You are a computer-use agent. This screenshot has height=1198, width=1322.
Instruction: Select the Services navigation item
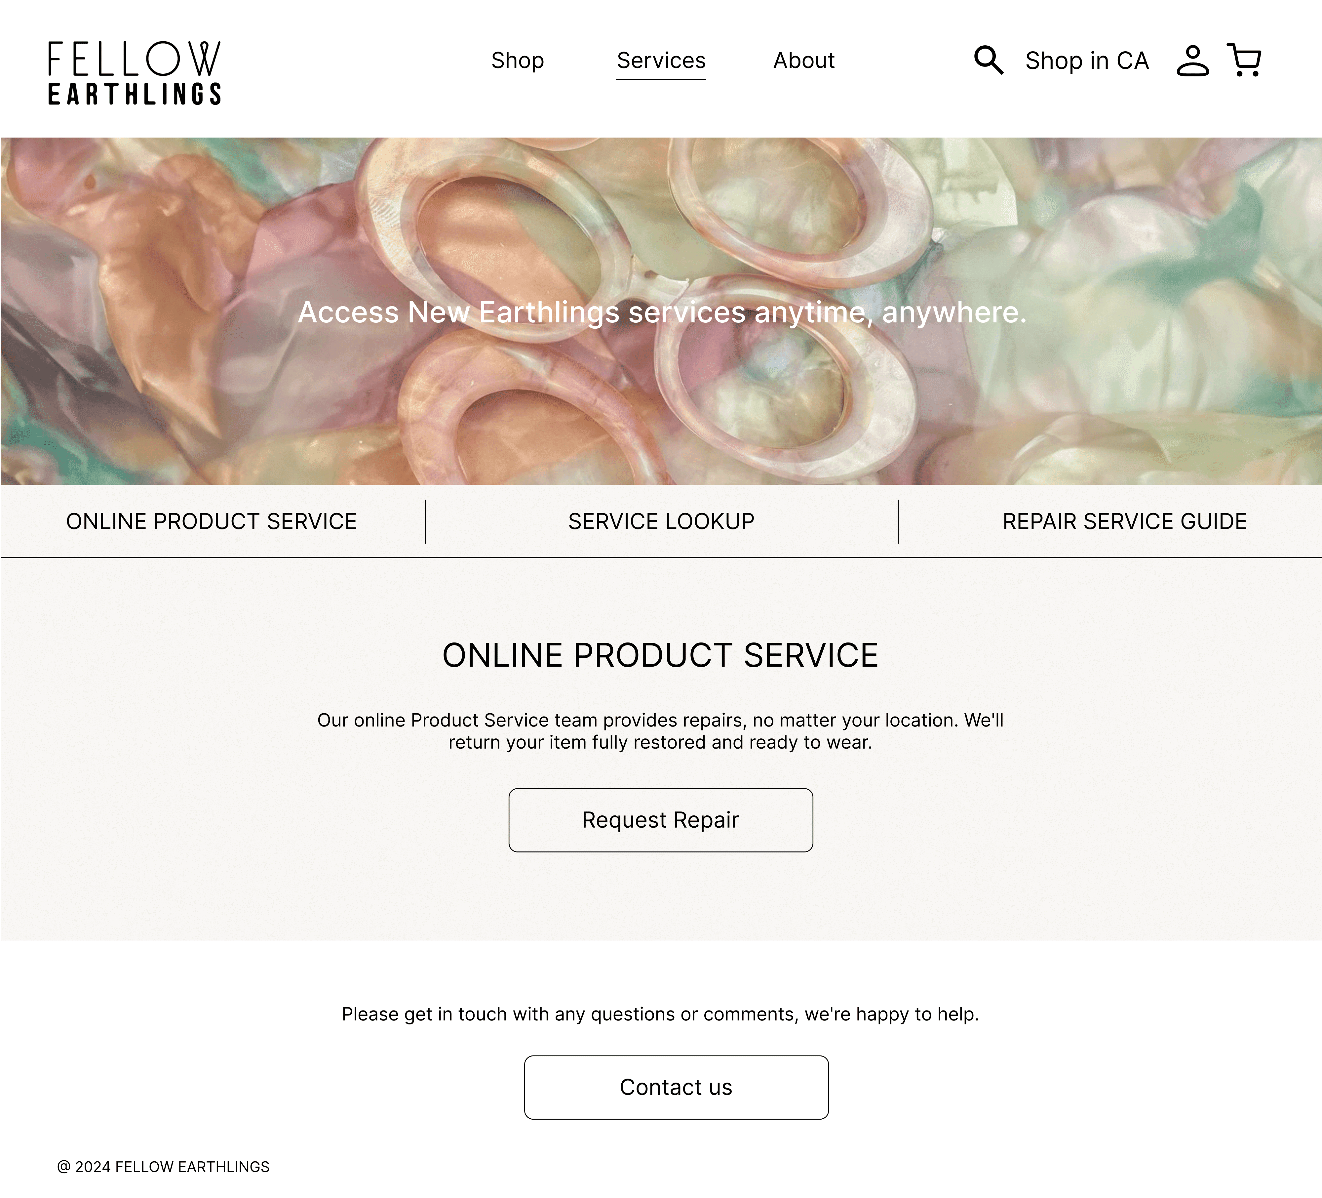661,61
